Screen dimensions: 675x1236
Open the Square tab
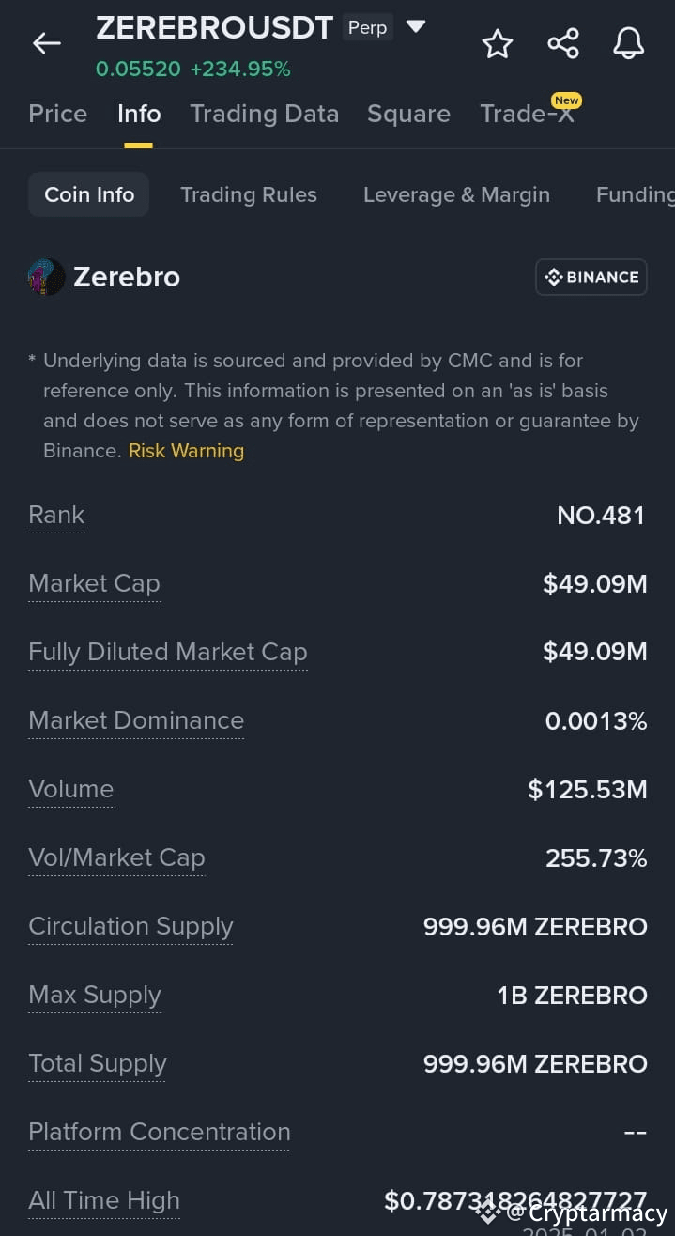pos(408,114)
